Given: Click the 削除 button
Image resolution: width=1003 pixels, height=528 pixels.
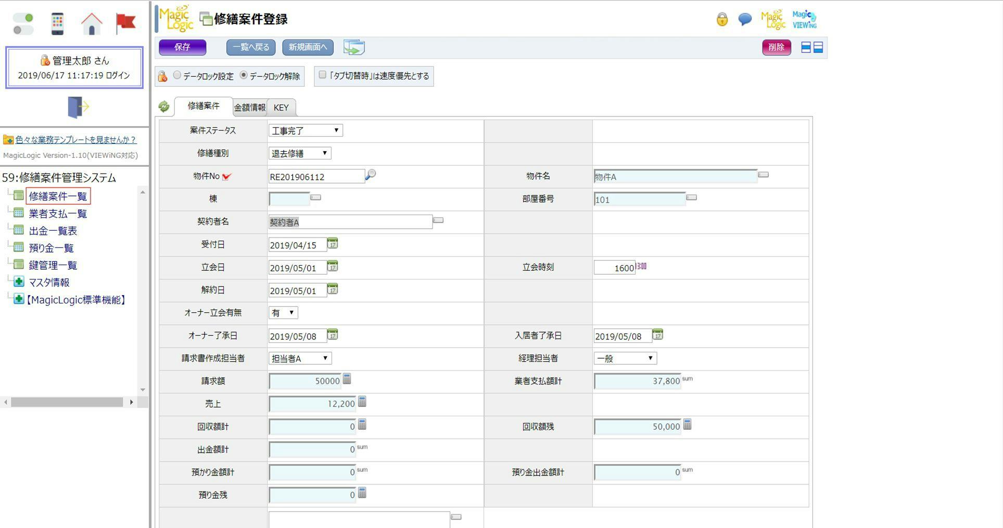Looking at the screenshot, I should [776, 47].
